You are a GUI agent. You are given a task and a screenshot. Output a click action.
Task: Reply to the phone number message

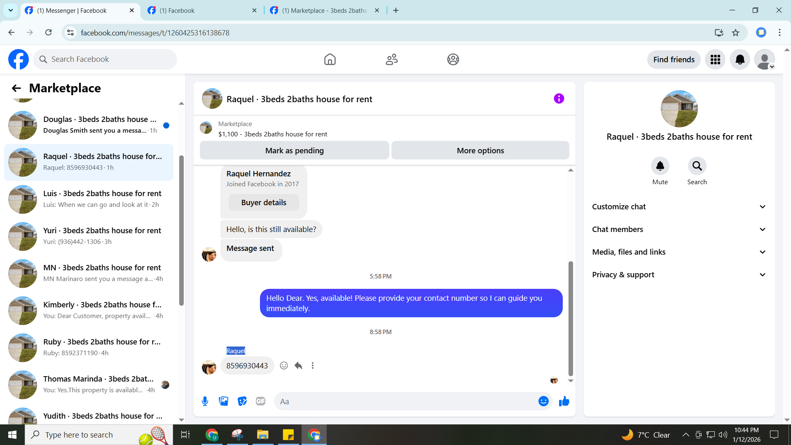298,365
